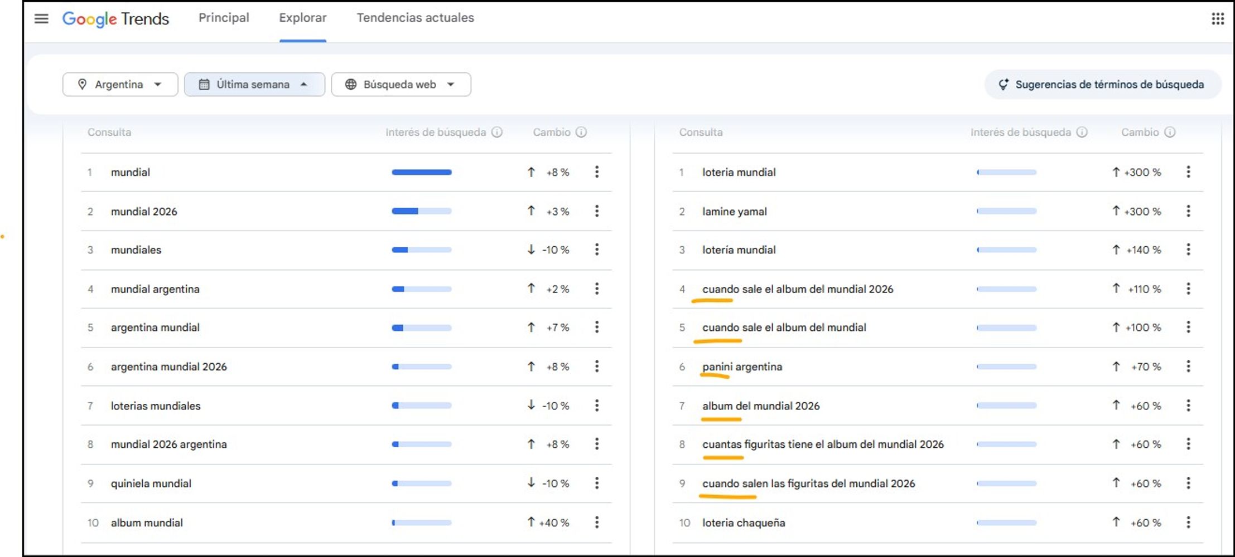Open the Última semana date dropdown

click(255, 84)
